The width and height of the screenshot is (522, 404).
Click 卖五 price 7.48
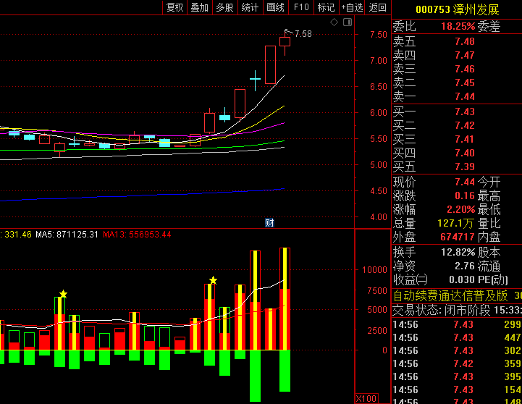(465, 41)
